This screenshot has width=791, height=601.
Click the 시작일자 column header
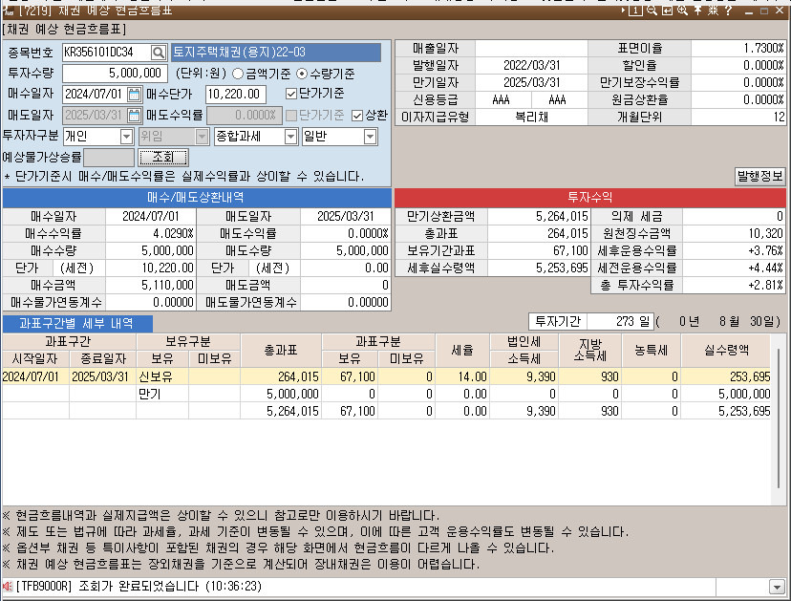(35, 358)
